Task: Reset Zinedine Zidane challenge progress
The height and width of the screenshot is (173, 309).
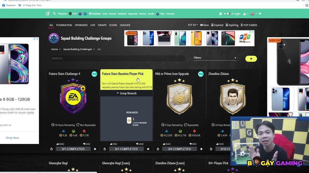Action: click(x=211, y=149)
